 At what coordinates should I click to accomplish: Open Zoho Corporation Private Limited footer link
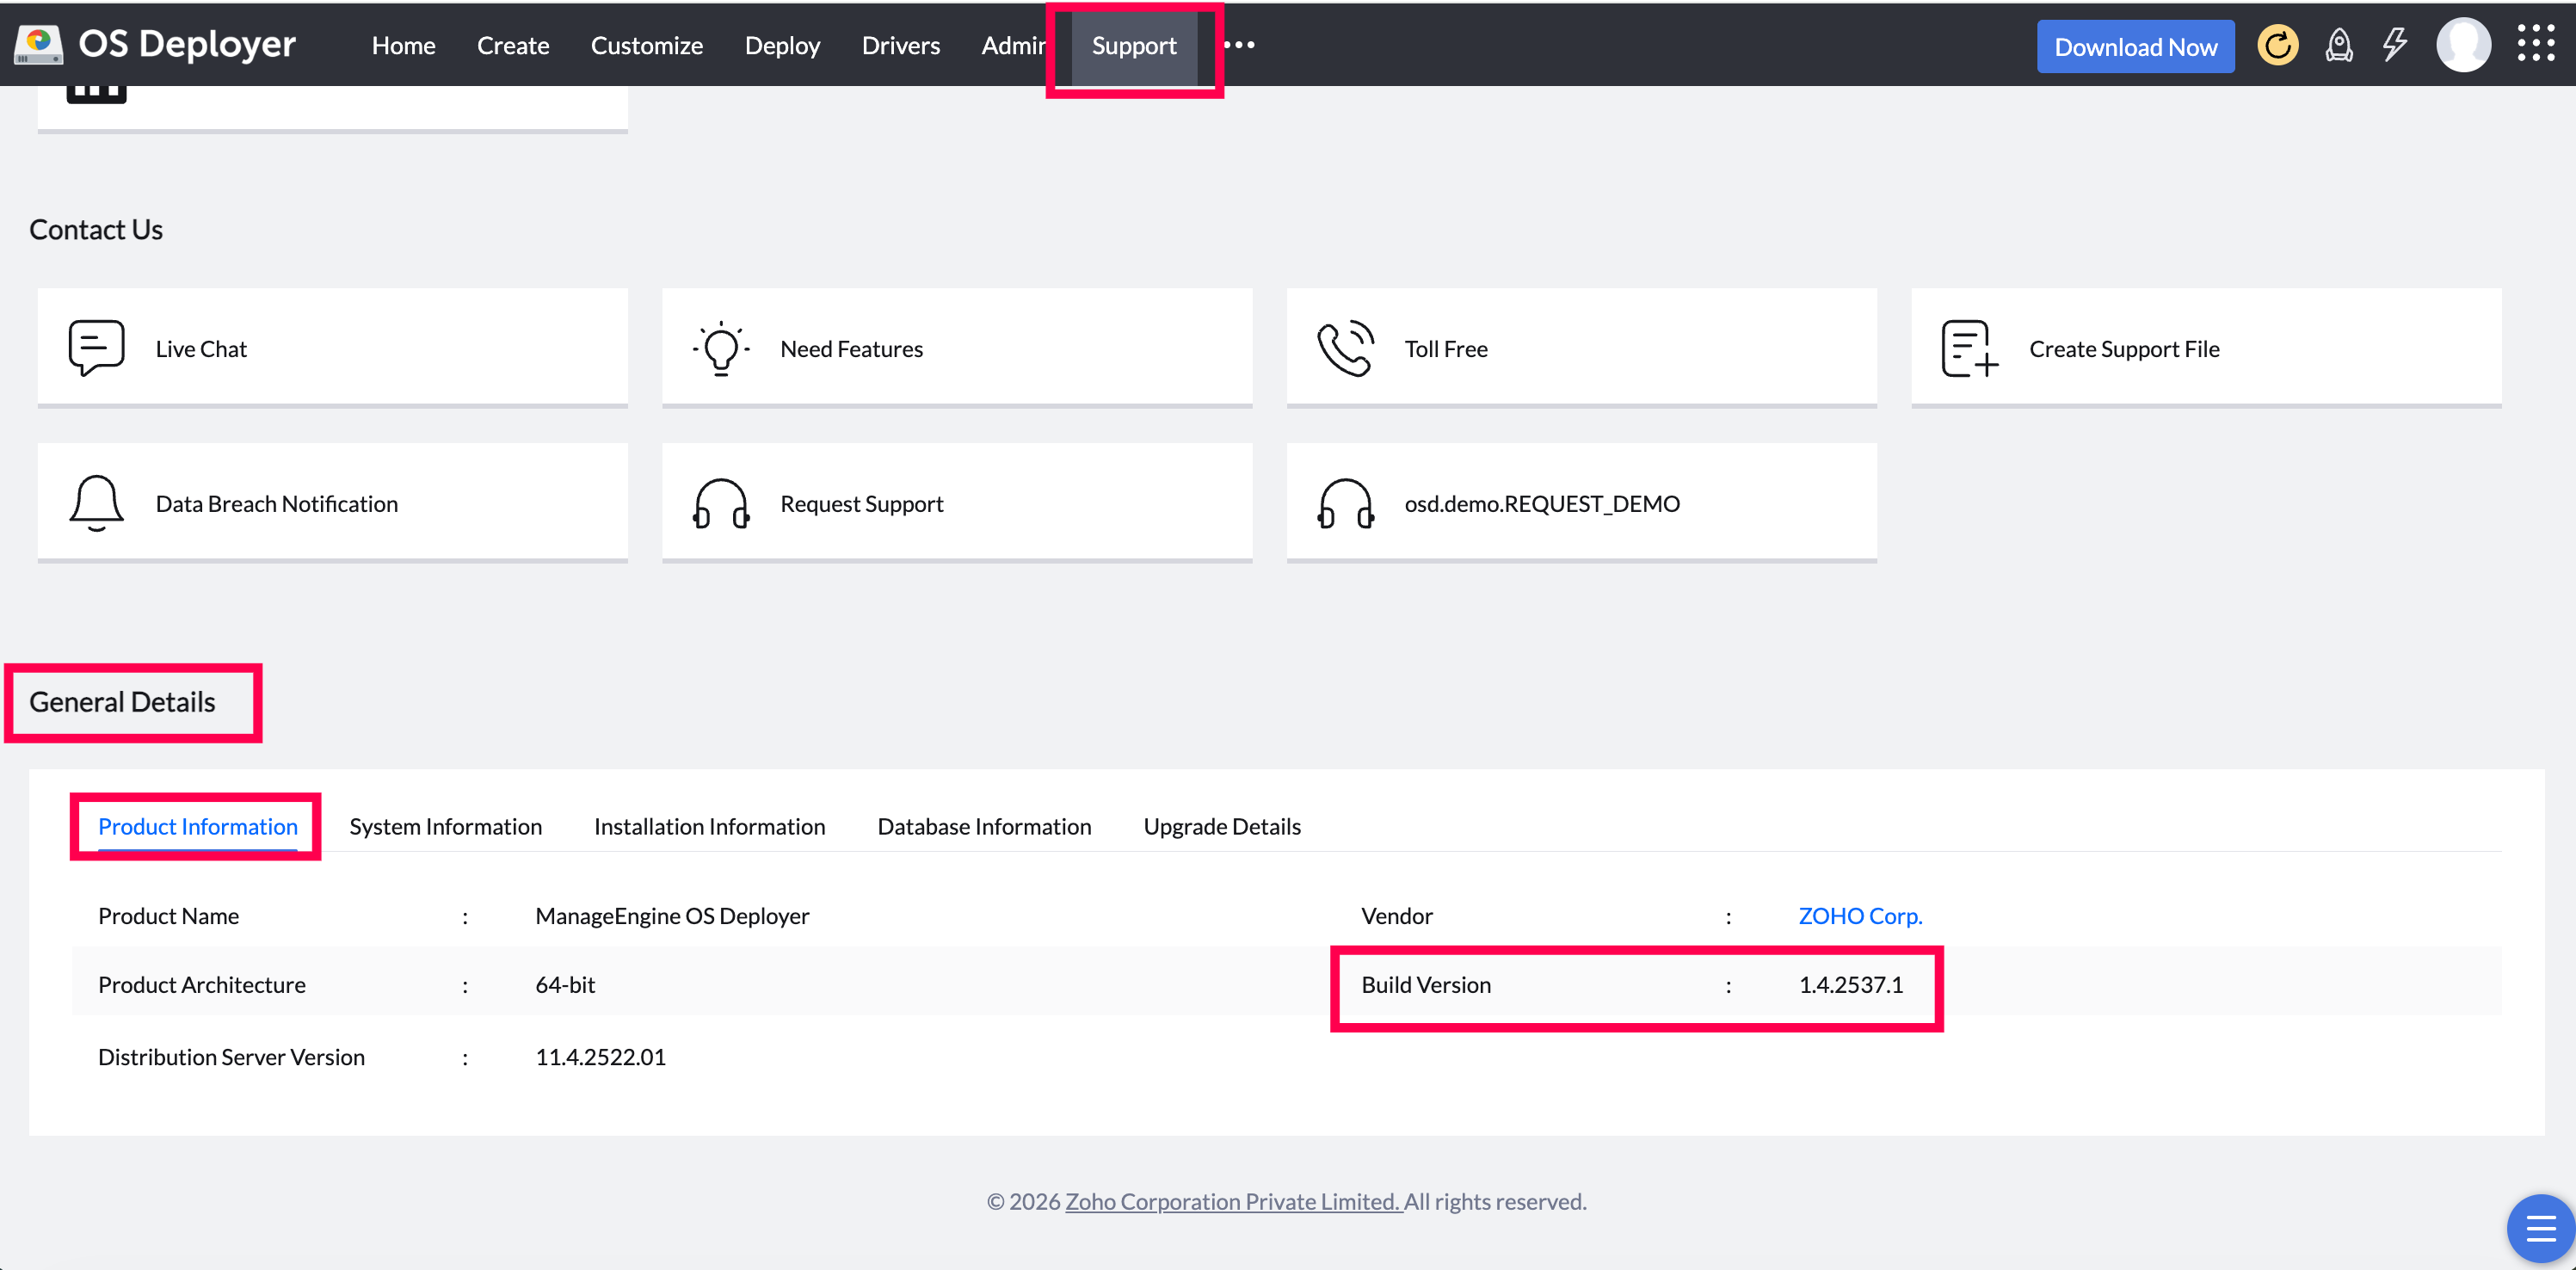[x=1233, y=1201]
